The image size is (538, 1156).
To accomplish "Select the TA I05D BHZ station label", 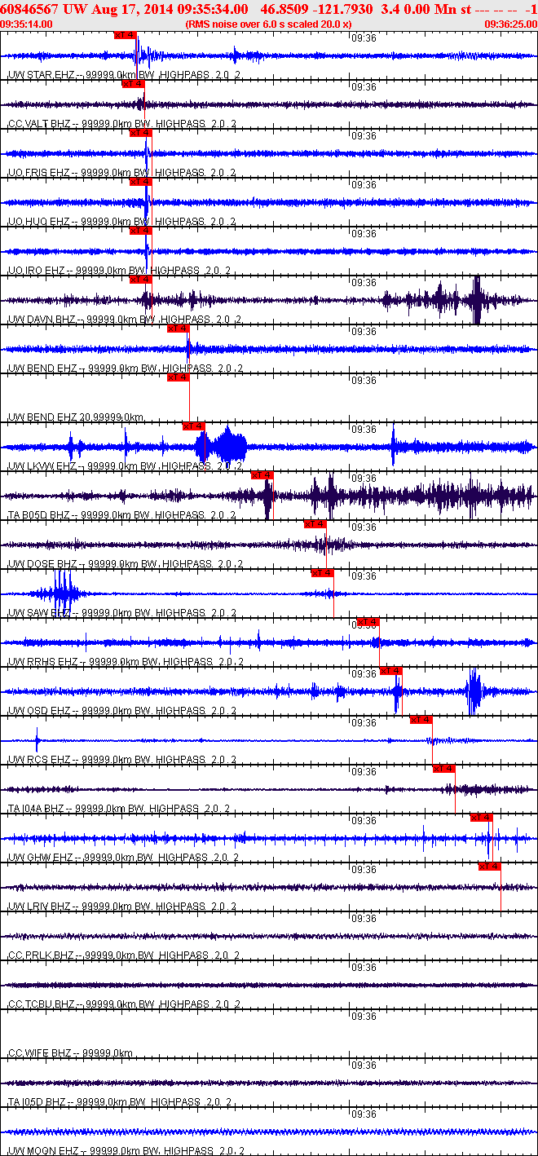I will click(119, 1102).
